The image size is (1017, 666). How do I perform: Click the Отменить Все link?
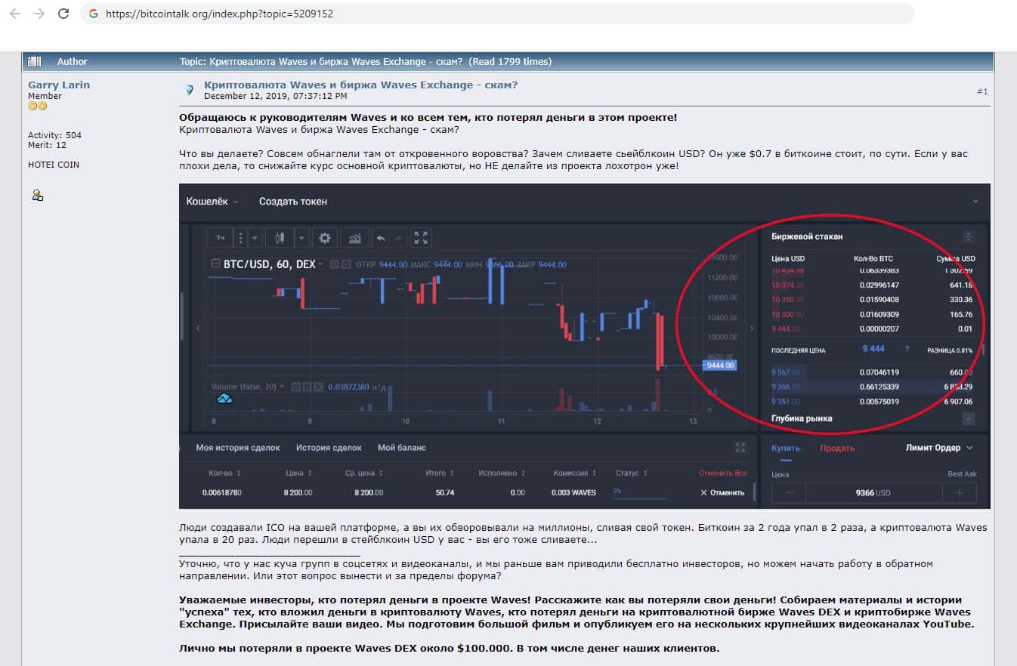tap(722, 473)
